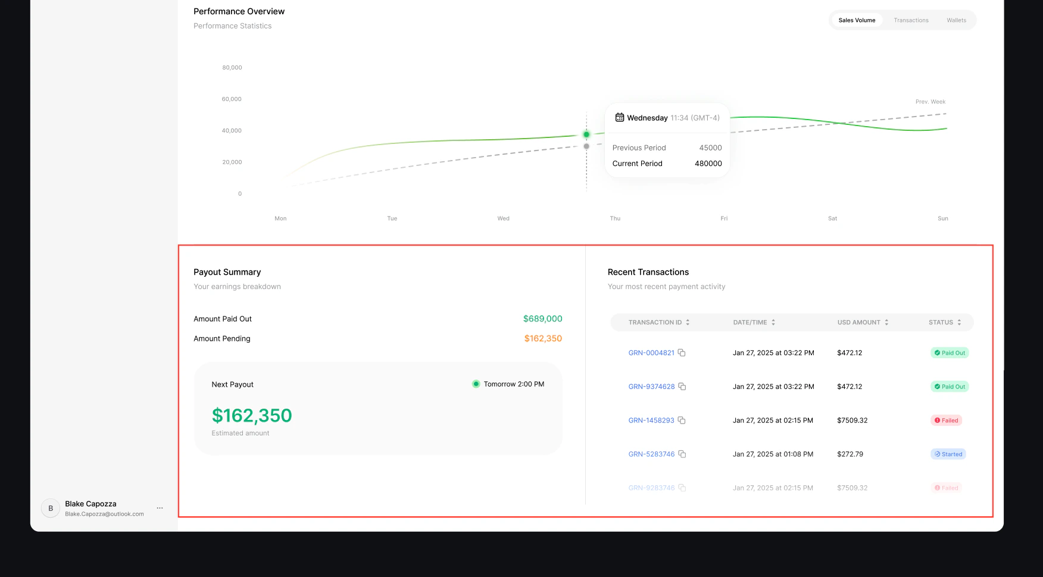Click the Failed status badge on GRN-1458293
The height and width of the screenshot is (577, 1043).
tap(946, 420)
